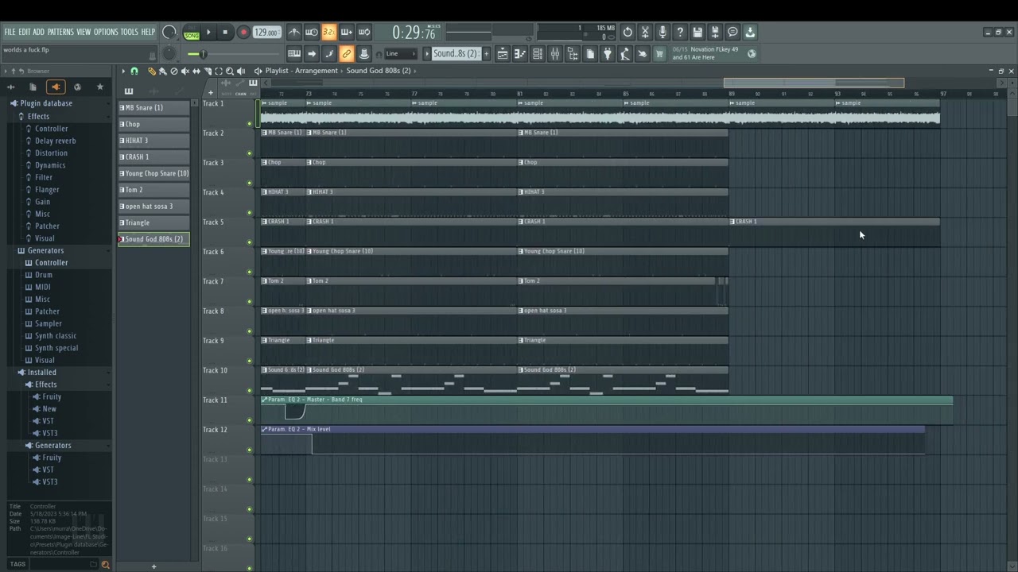Viewport: 1018px width, 572px height.
Task: Mute Track 3 via its green dot
Action: (x=250, y=184)
